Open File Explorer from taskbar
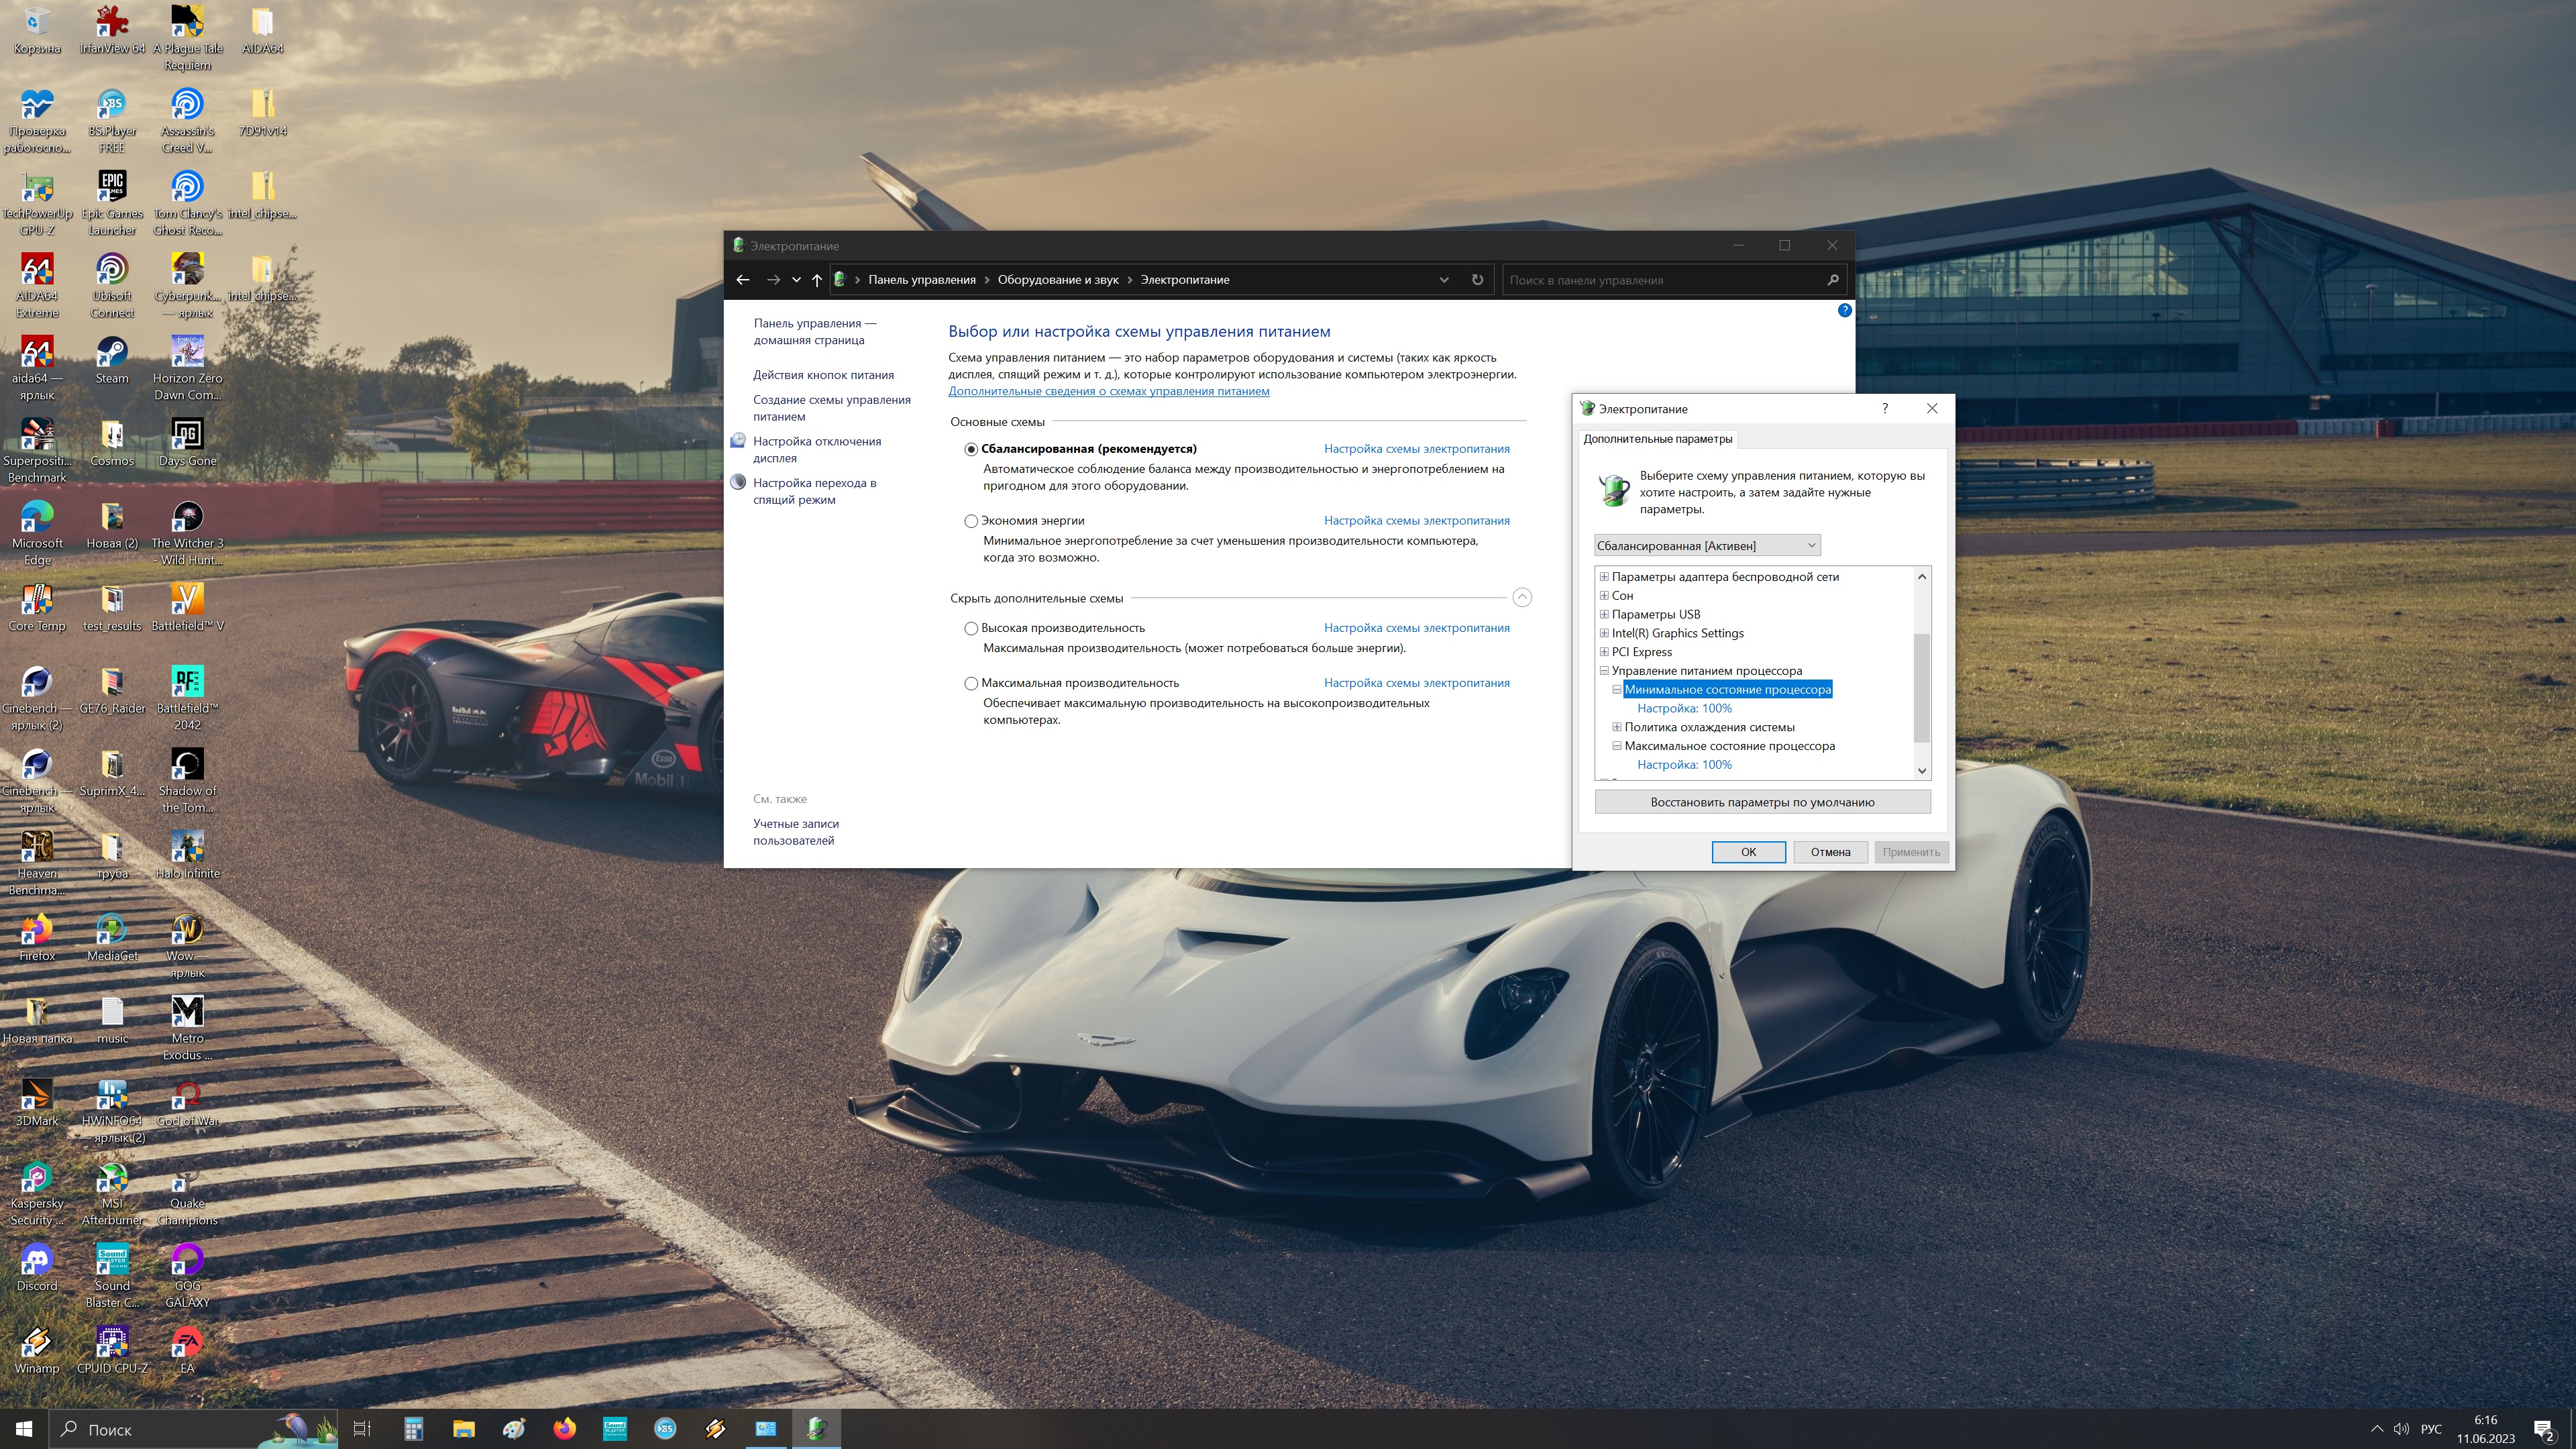Image resolution: width=2576 pixels, height=1449 pixels. click(463, 1429)
